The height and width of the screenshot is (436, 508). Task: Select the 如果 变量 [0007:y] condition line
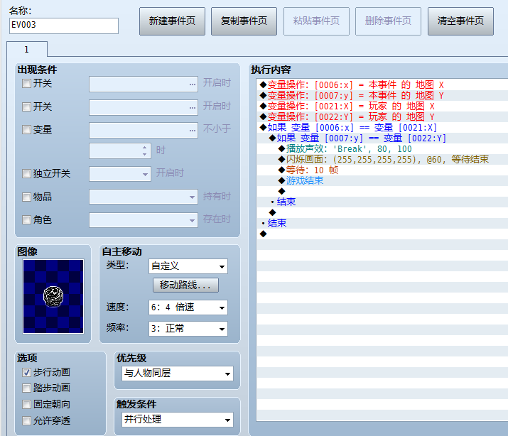382,138
